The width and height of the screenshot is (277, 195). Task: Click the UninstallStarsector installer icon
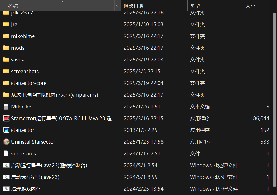tap(5, 142)
